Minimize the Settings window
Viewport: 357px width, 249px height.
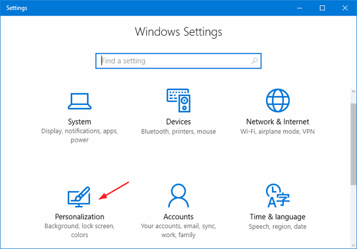point(300,8)
